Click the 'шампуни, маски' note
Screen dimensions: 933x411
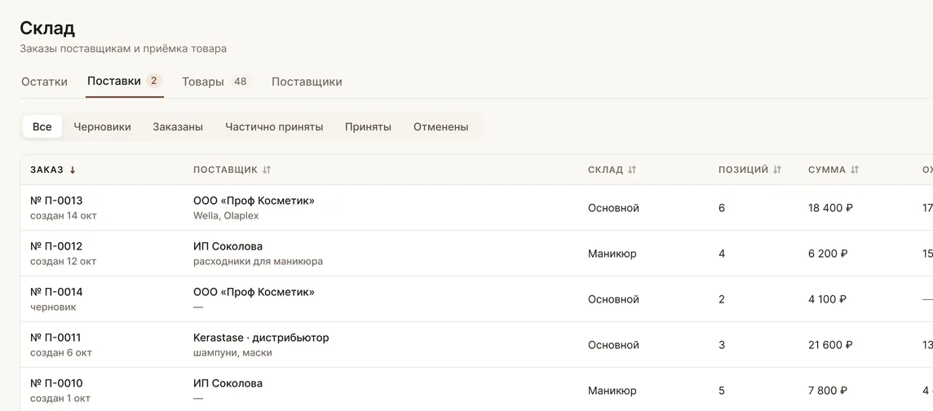click(232, 353)
